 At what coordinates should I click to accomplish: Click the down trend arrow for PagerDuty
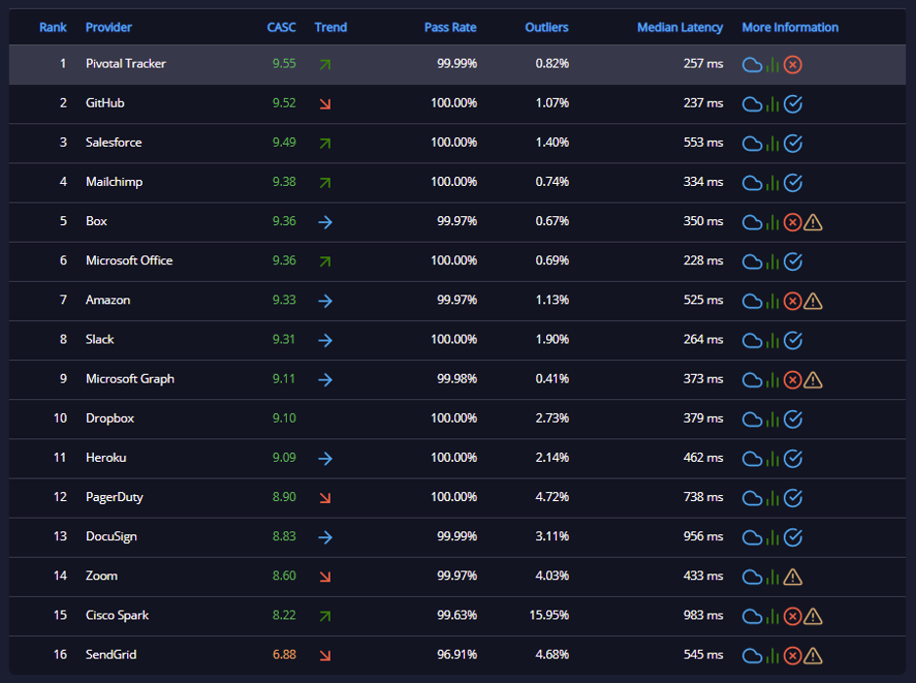[x=325, y=498]
